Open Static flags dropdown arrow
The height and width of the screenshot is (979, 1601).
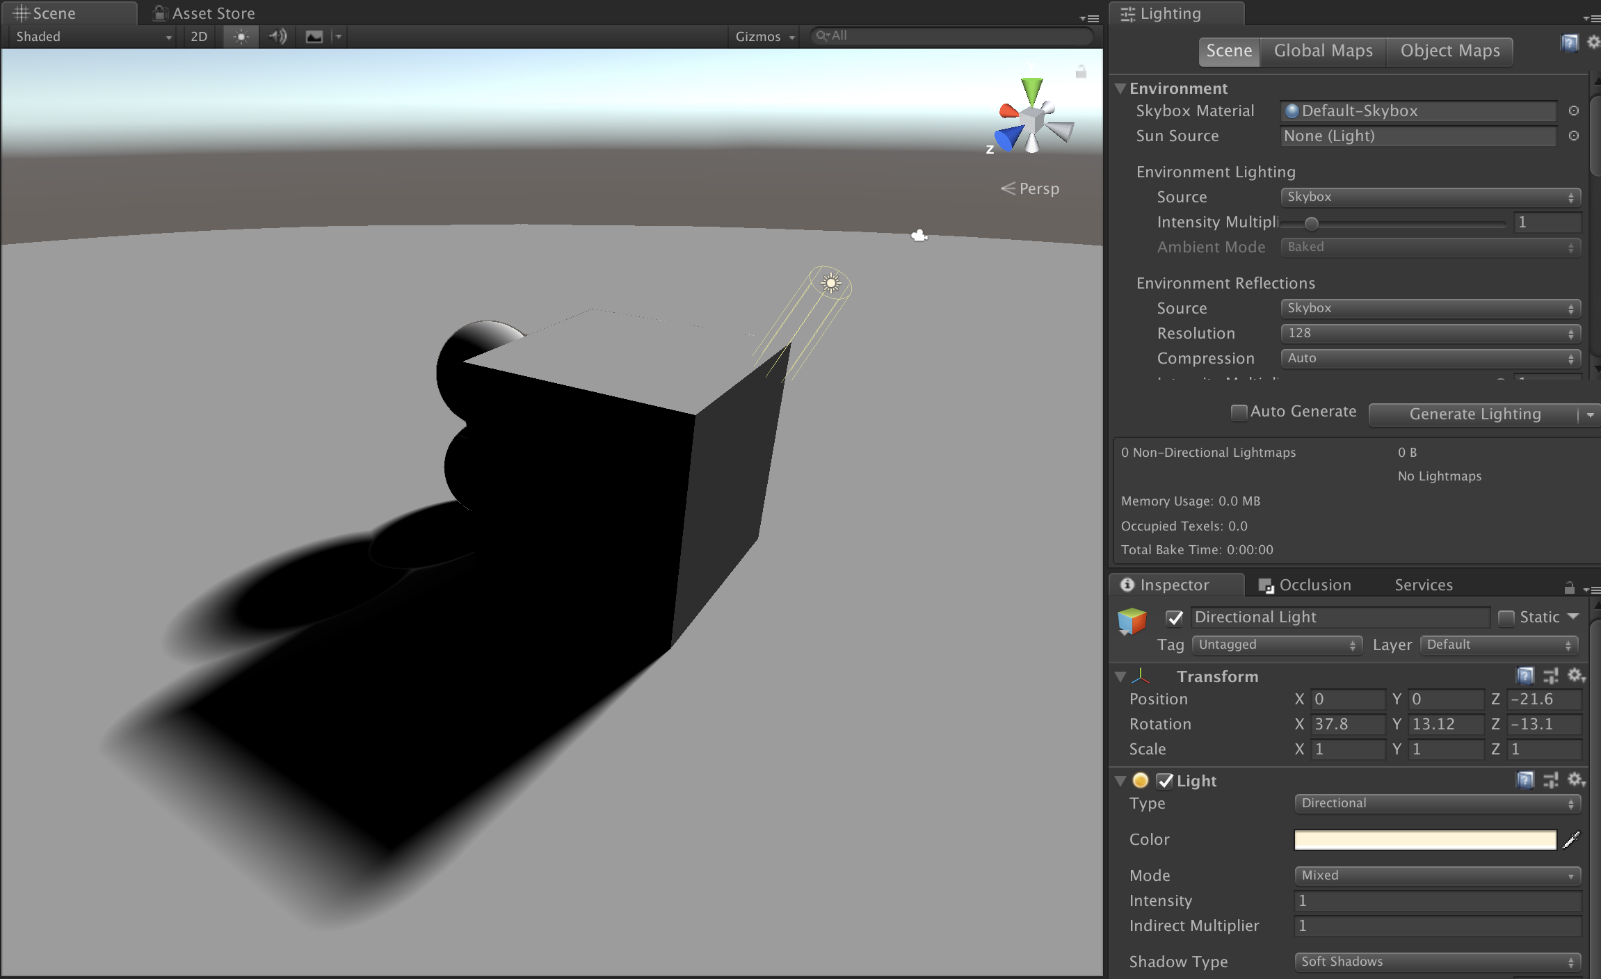pyautogui.click(x=1573, y=617)
